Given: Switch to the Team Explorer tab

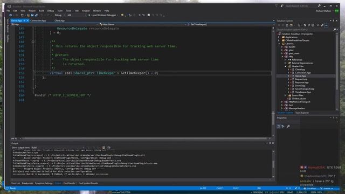Looking at the screenshot, I should (302, 113).
